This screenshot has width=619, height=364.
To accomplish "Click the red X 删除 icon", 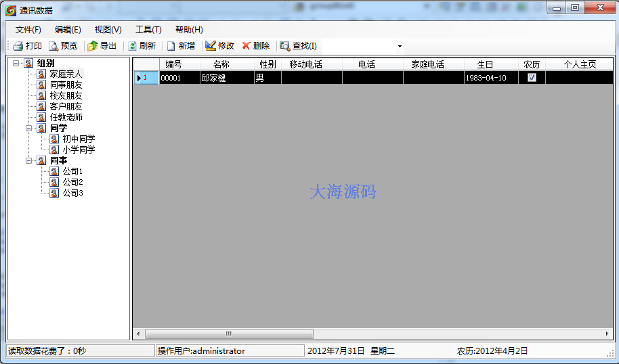I will point(246,46).
